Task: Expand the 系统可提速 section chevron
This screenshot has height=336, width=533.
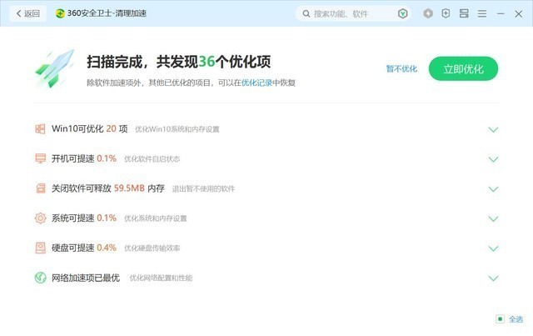Action: click(493, 219)
